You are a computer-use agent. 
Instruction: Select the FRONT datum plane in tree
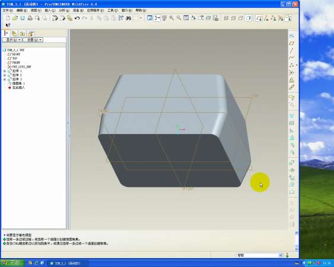pos(14,63)
